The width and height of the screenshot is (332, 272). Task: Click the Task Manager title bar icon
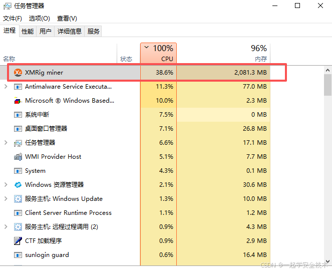[x=8, y=6]
